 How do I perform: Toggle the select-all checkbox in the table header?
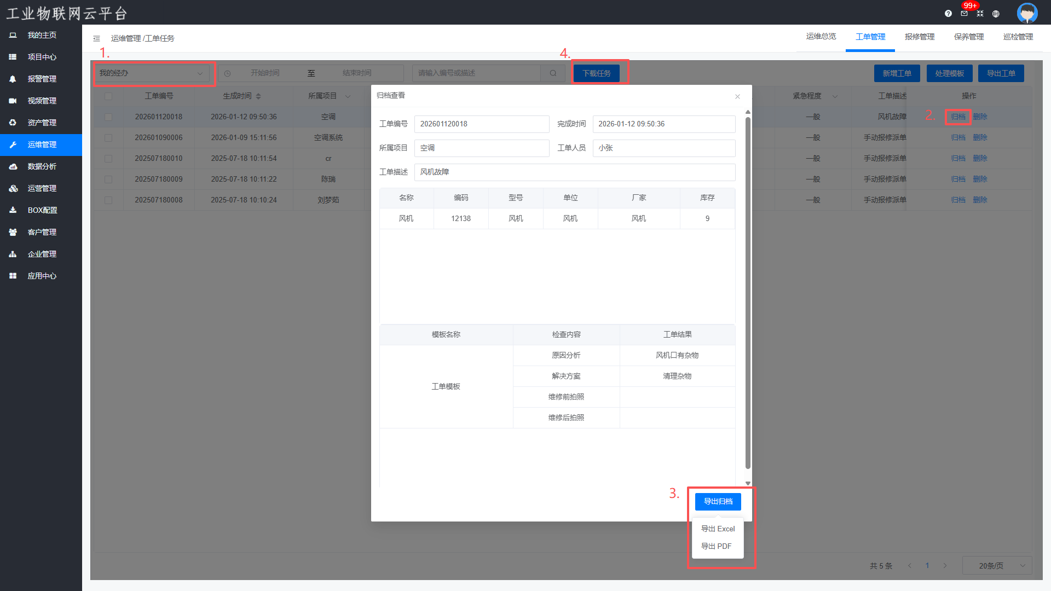108,96
